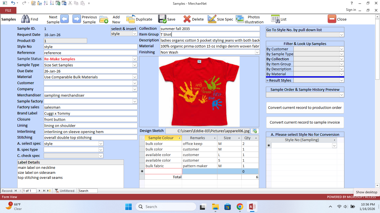This screenshot has width=380, height=213.
Task: Click Convert current record to sample invoice
Action: 305,122
